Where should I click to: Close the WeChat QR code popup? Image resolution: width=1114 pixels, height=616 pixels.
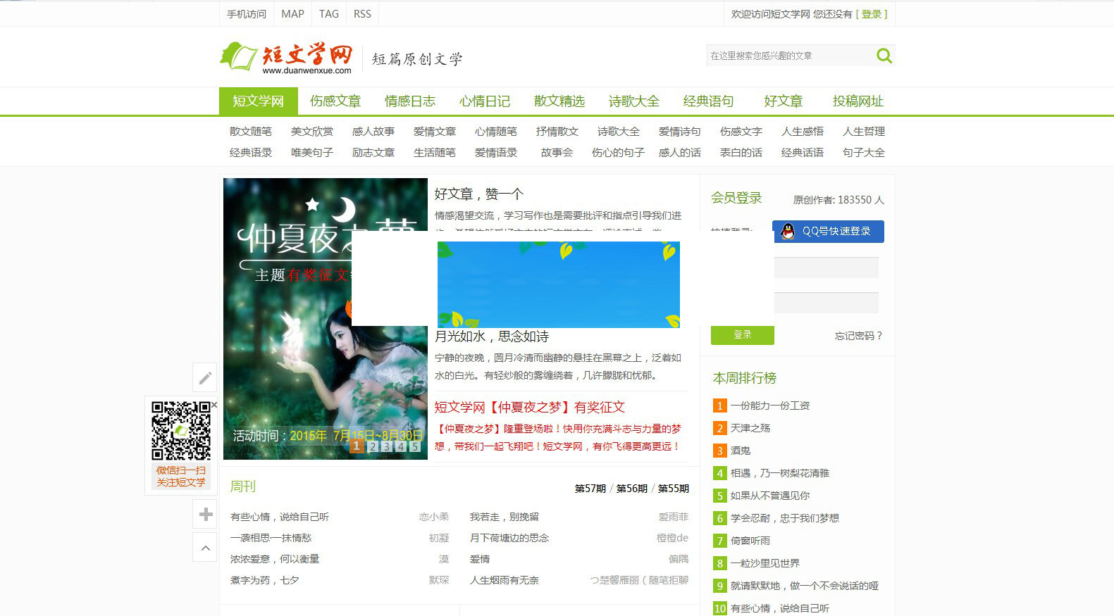pyautogui.click(x=214, y=405)
